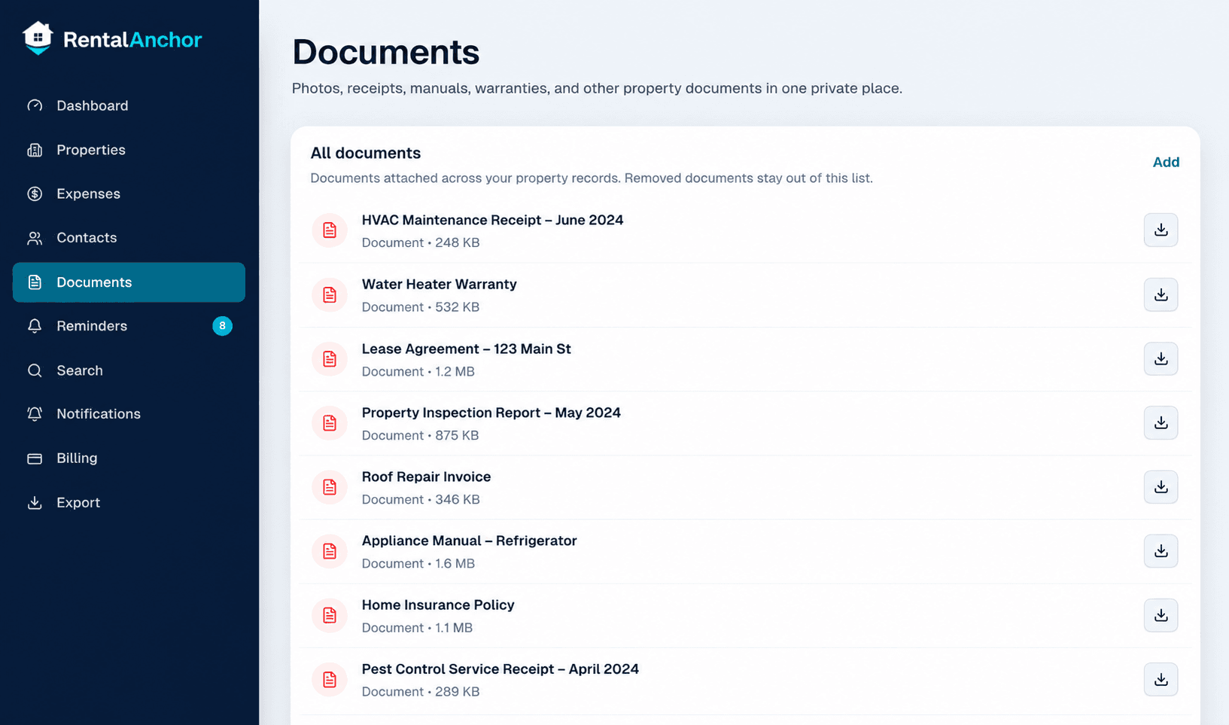
Task: Download the Home Insurance Policy
Action: pos(1161,615)
